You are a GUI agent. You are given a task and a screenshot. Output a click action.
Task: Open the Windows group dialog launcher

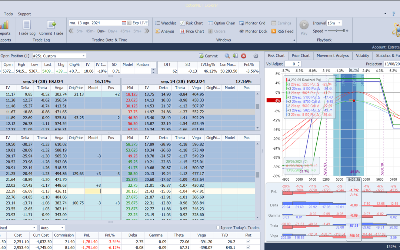pyautogui.click(x=294, y=40)
